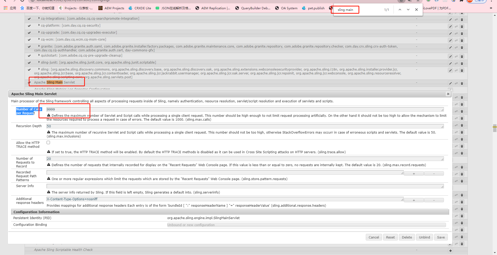
Task: Click the Unbind button
Action: (x=425, y=237)
